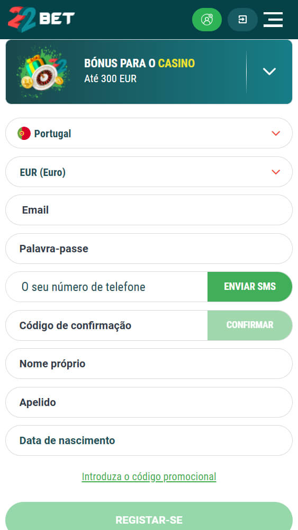The width and height of the screenshot is (298, 530).
Task: Open the hamburger menu
Action: pyautogui.click(x=273, y=20)
